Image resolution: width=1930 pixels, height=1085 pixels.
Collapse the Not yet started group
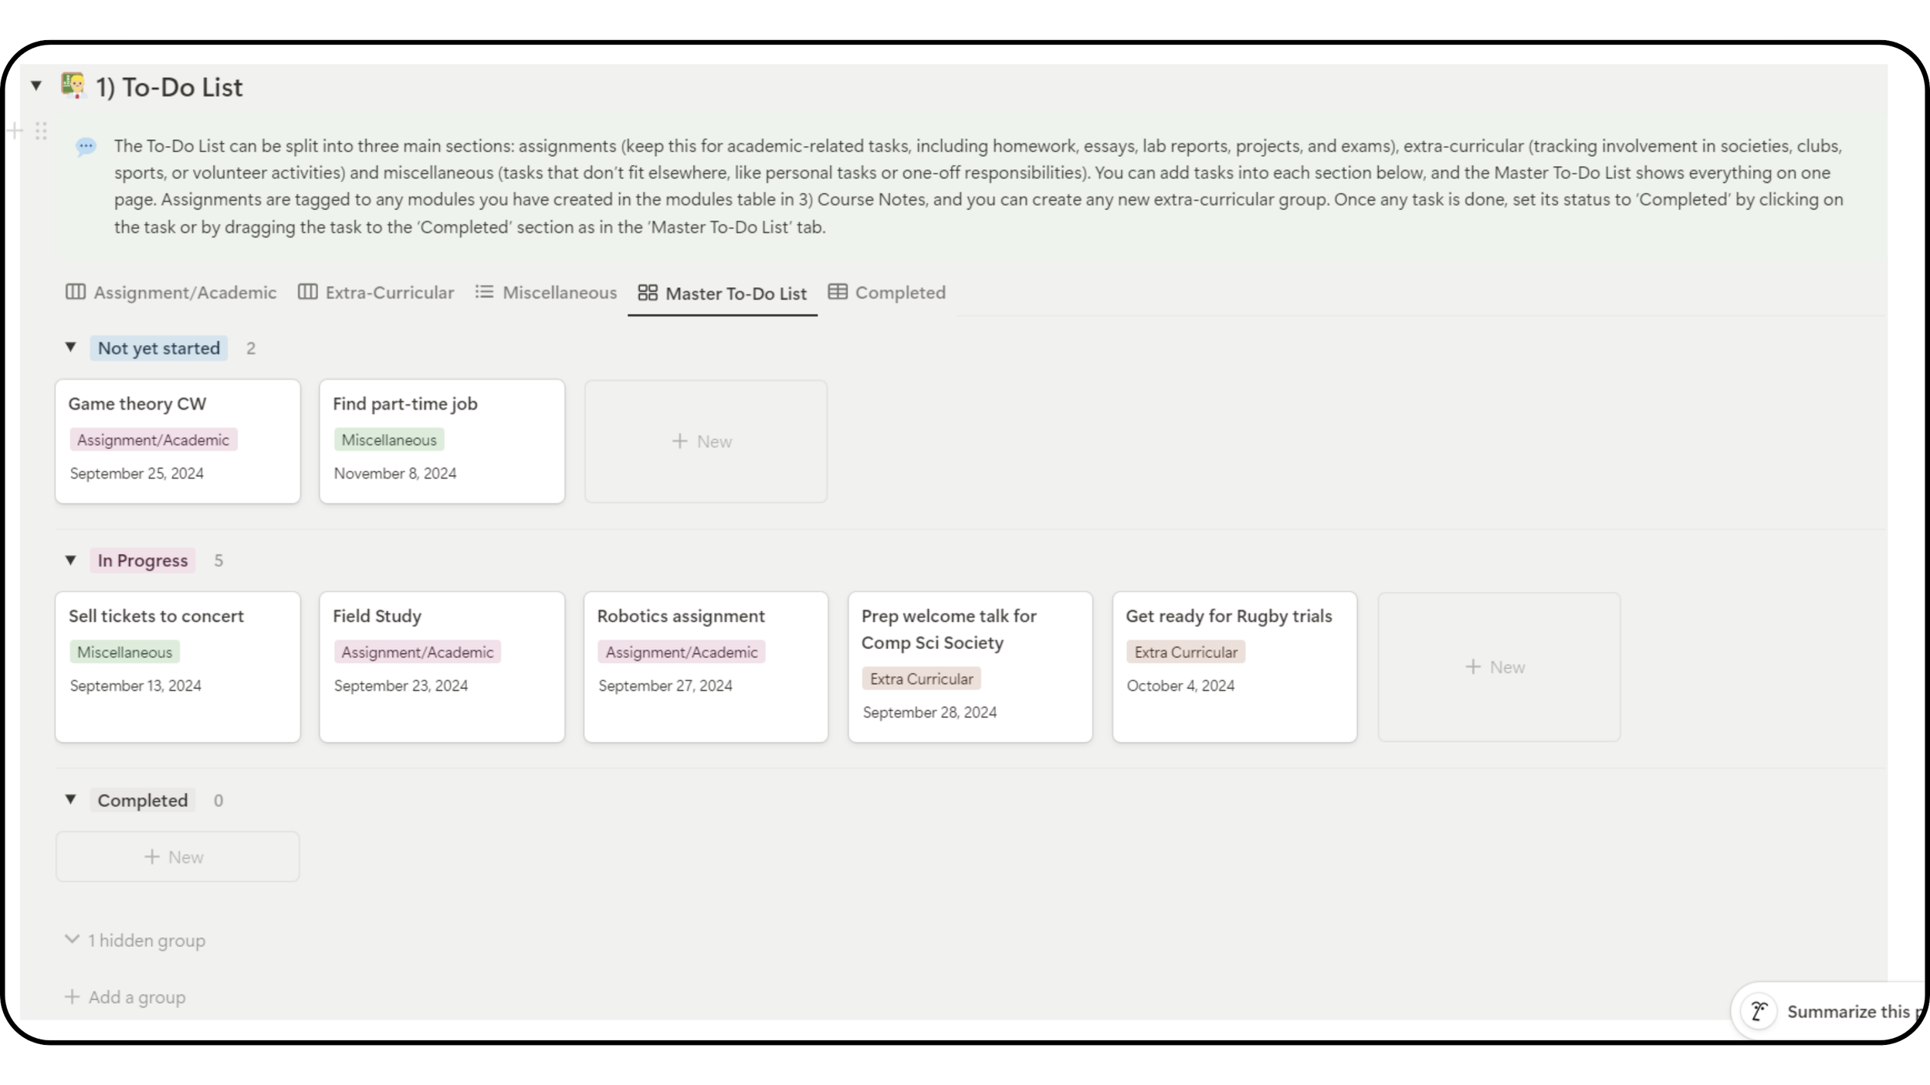[x=71, y=347]
